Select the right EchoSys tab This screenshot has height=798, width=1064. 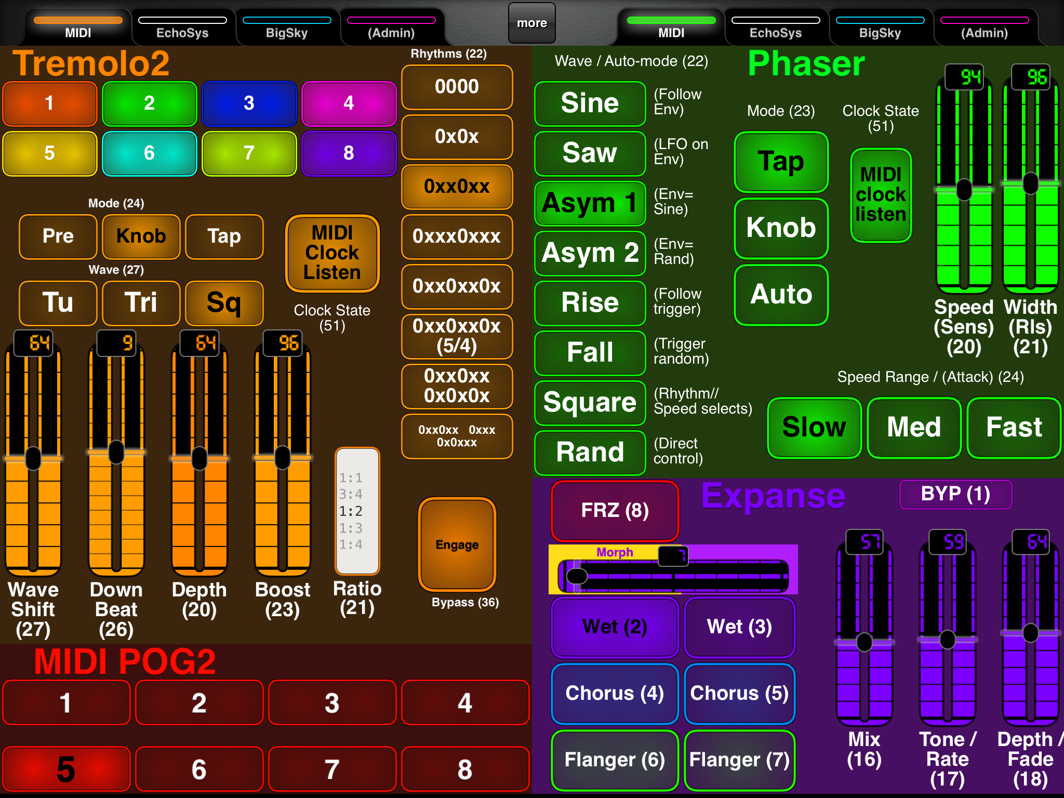[776, 27]
